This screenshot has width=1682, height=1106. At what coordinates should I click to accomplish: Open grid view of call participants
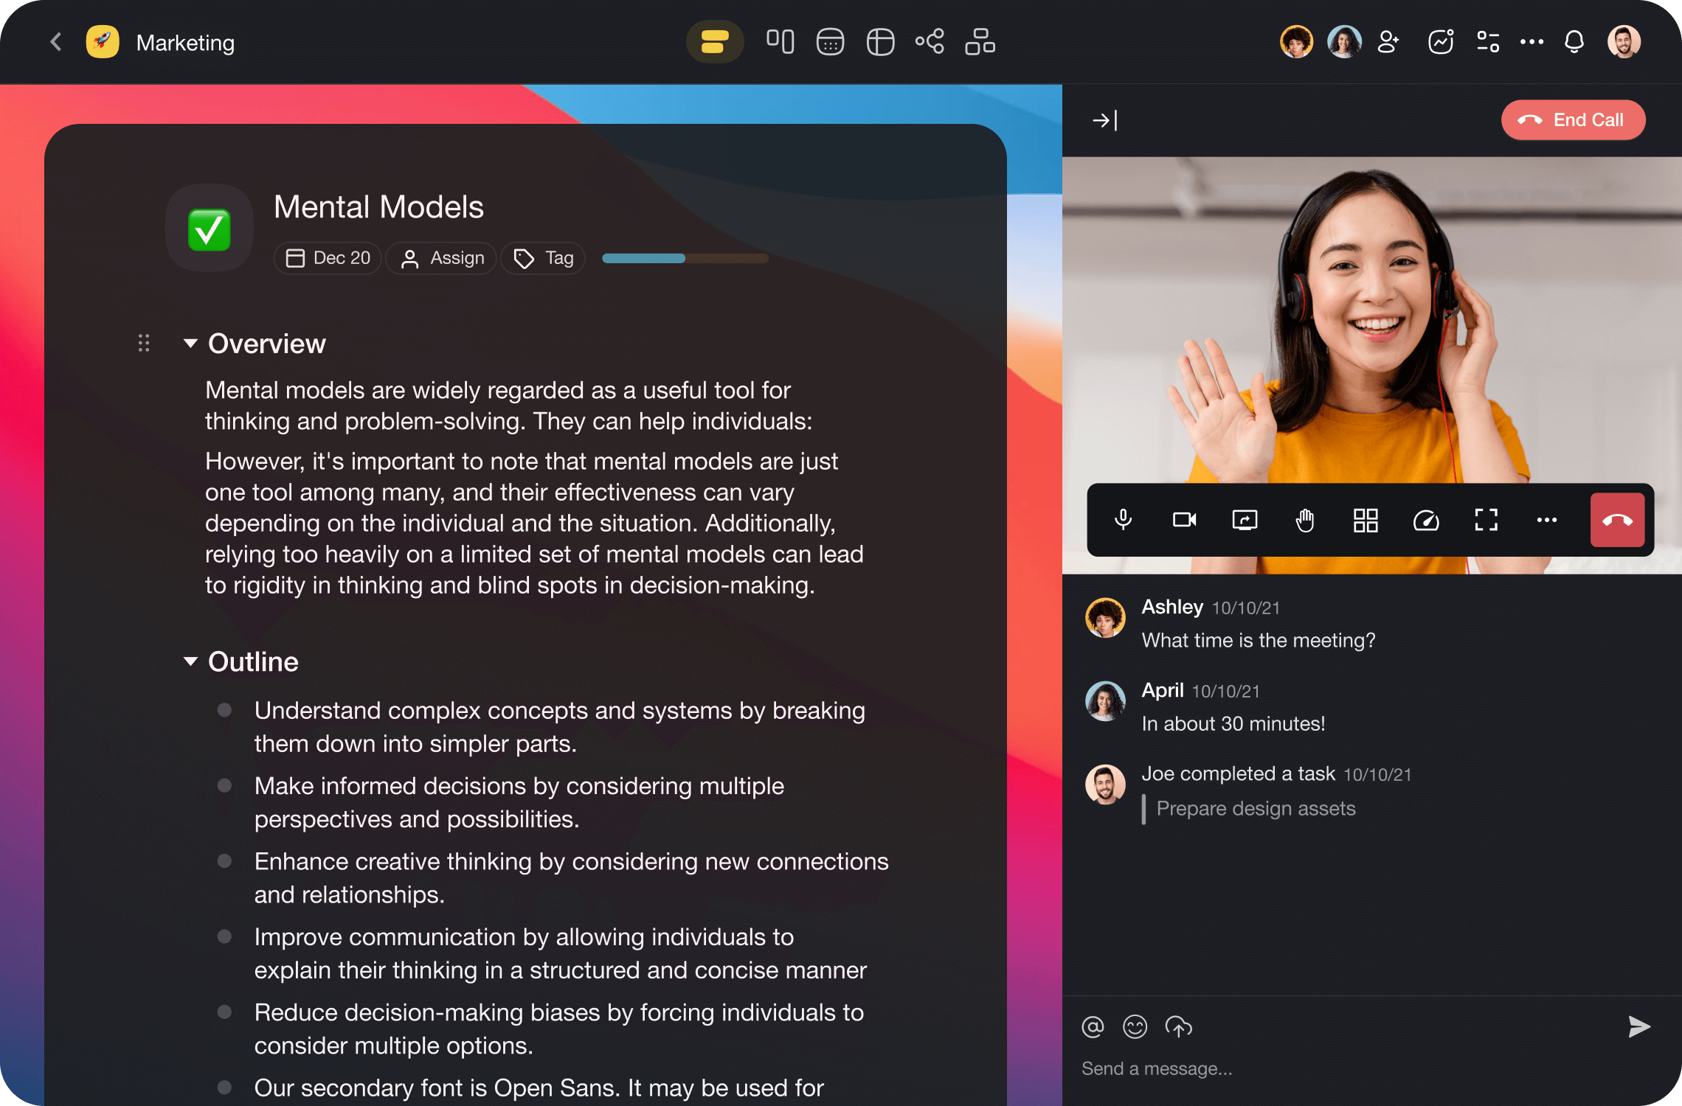pos(1366,520)
